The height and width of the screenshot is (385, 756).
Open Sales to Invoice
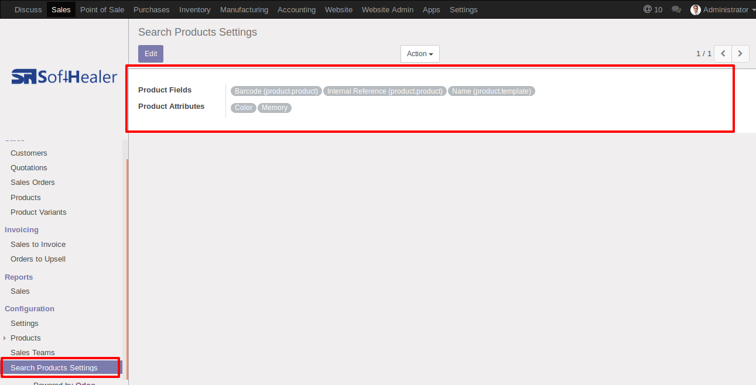coord(38,245)
